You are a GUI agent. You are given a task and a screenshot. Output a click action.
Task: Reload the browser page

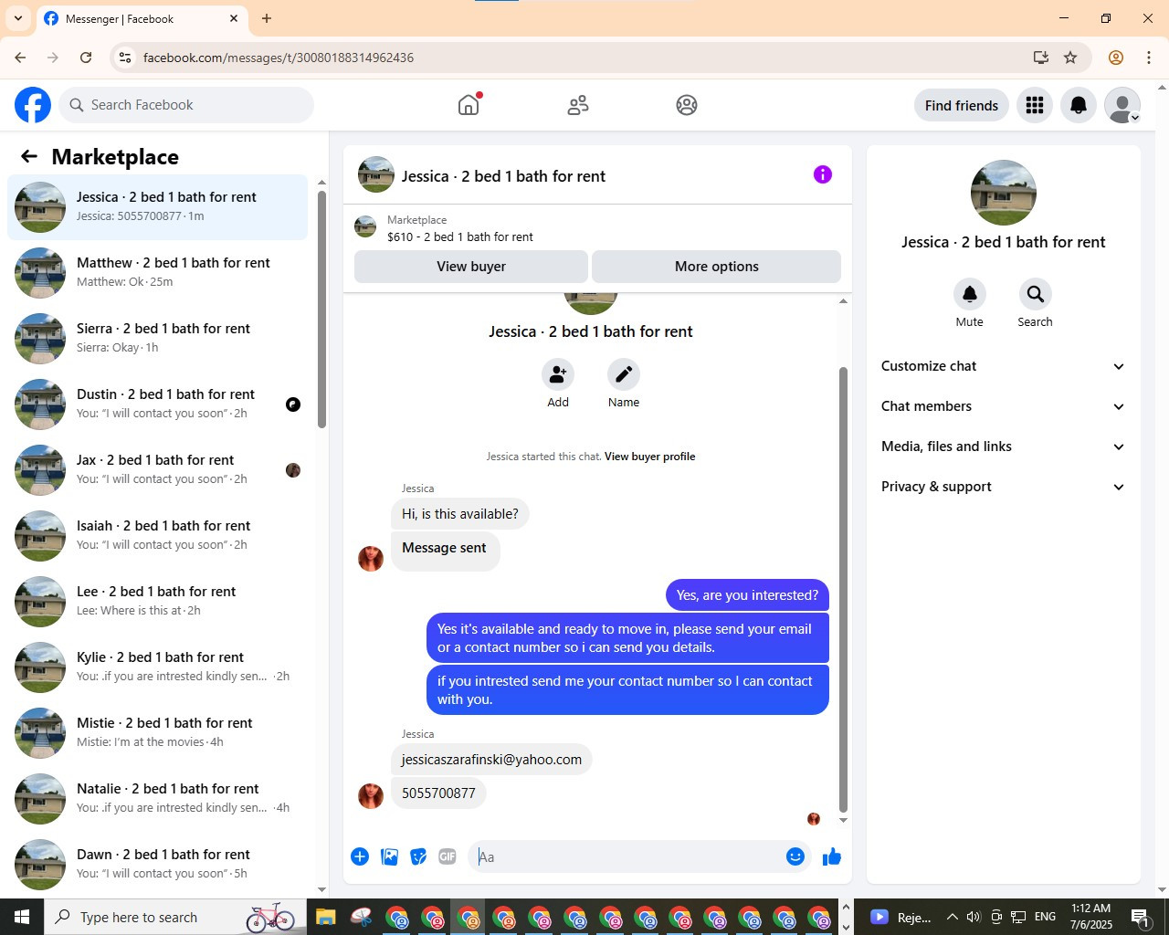[x=86, y=58]
